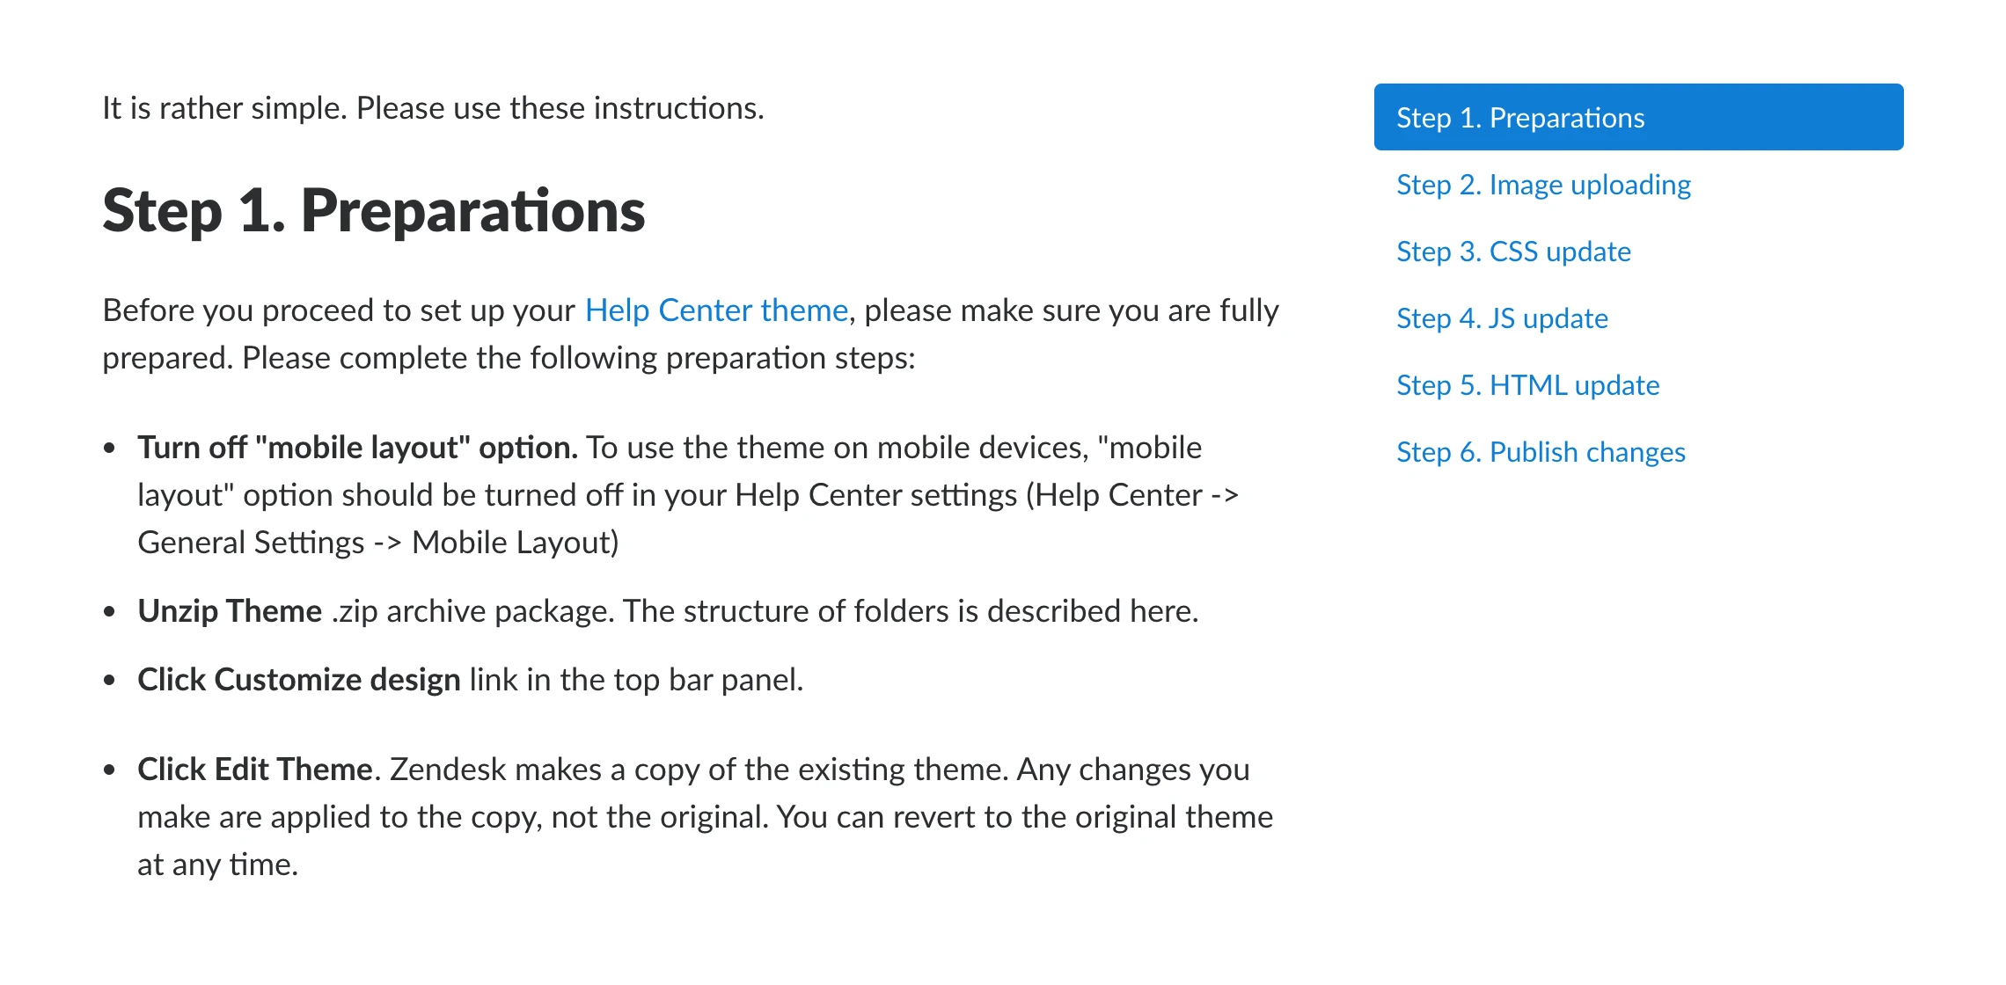The height and width of the screenshot is (985, 2006).
Task: Click the bold Click Edit Theme text
Action: point(255,770)
